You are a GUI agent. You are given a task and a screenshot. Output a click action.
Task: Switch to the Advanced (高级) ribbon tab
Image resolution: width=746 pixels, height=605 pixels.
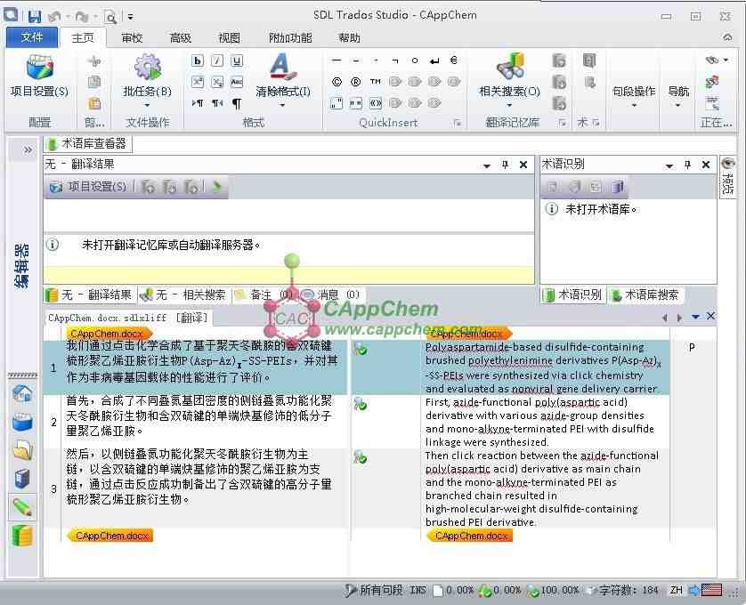point(181,37)
